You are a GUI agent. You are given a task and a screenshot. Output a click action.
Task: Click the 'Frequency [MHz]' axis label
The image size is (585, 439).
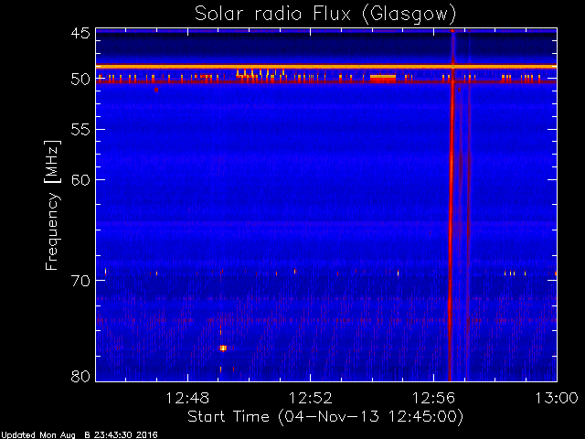coord(52,205)
